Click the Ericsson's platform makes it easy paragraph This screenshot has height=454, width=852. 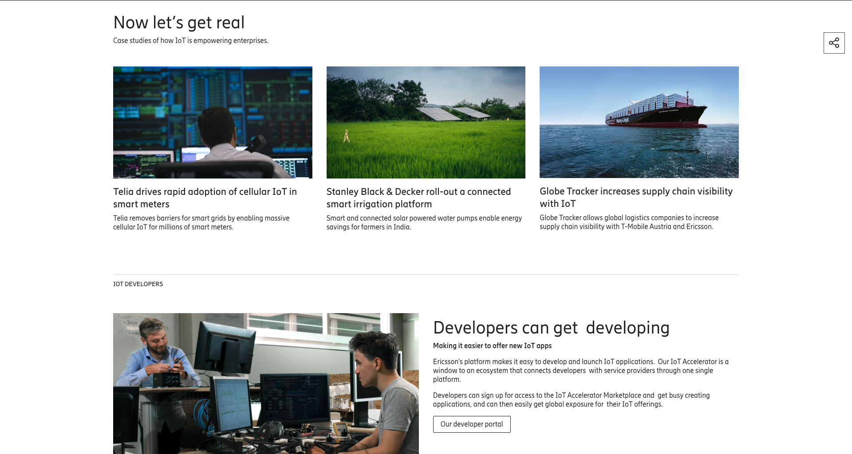tap(581, 370)
